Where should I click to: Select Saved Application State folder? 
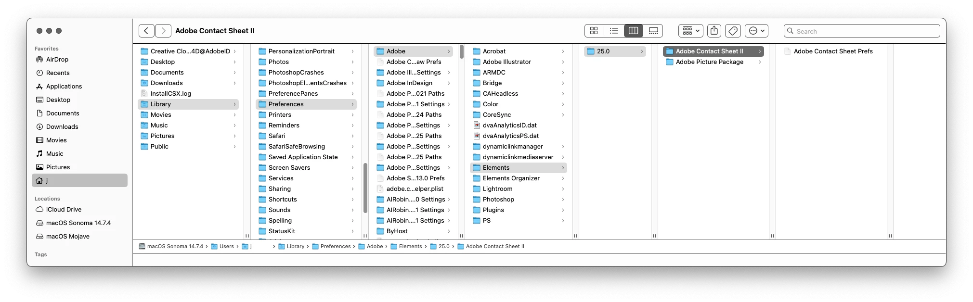(306, 157)
